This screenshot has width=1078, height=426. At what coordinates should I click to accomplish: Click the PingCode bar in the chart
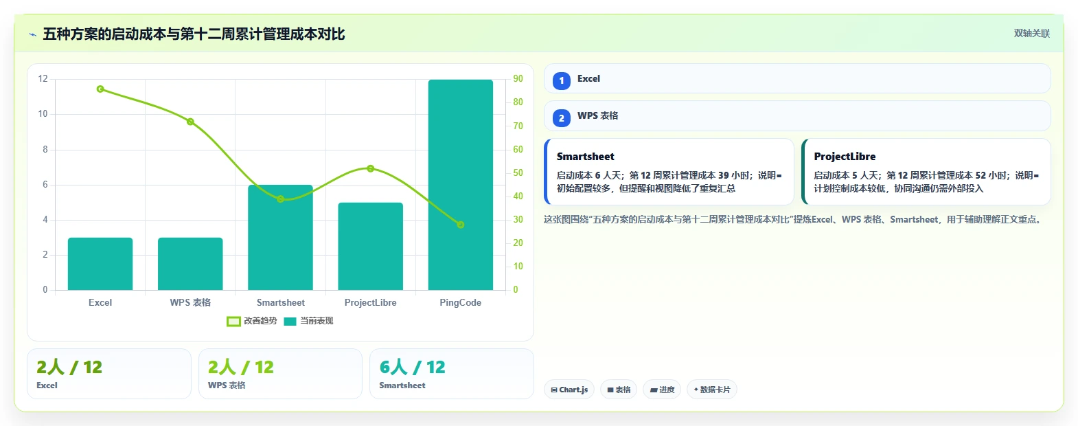point(461,185)
